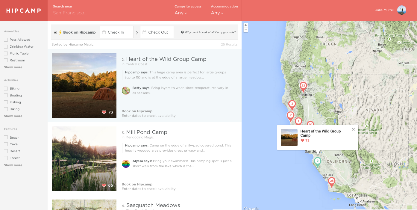Enable the Pets Allowed checkbox
This screenshot has height=210, width=417.
tap(6, 40)
